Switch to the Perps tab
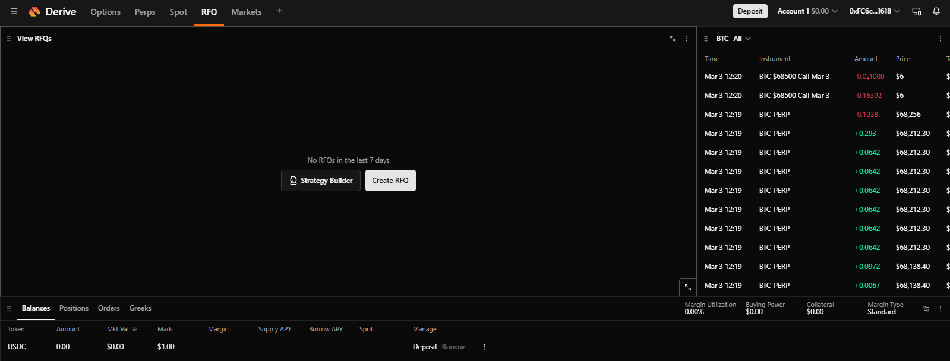950x361 pixels. coord(145,12)
